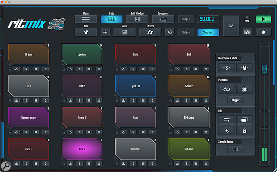Load a sample into Shaker pad
277x172 pixels.
177,101
